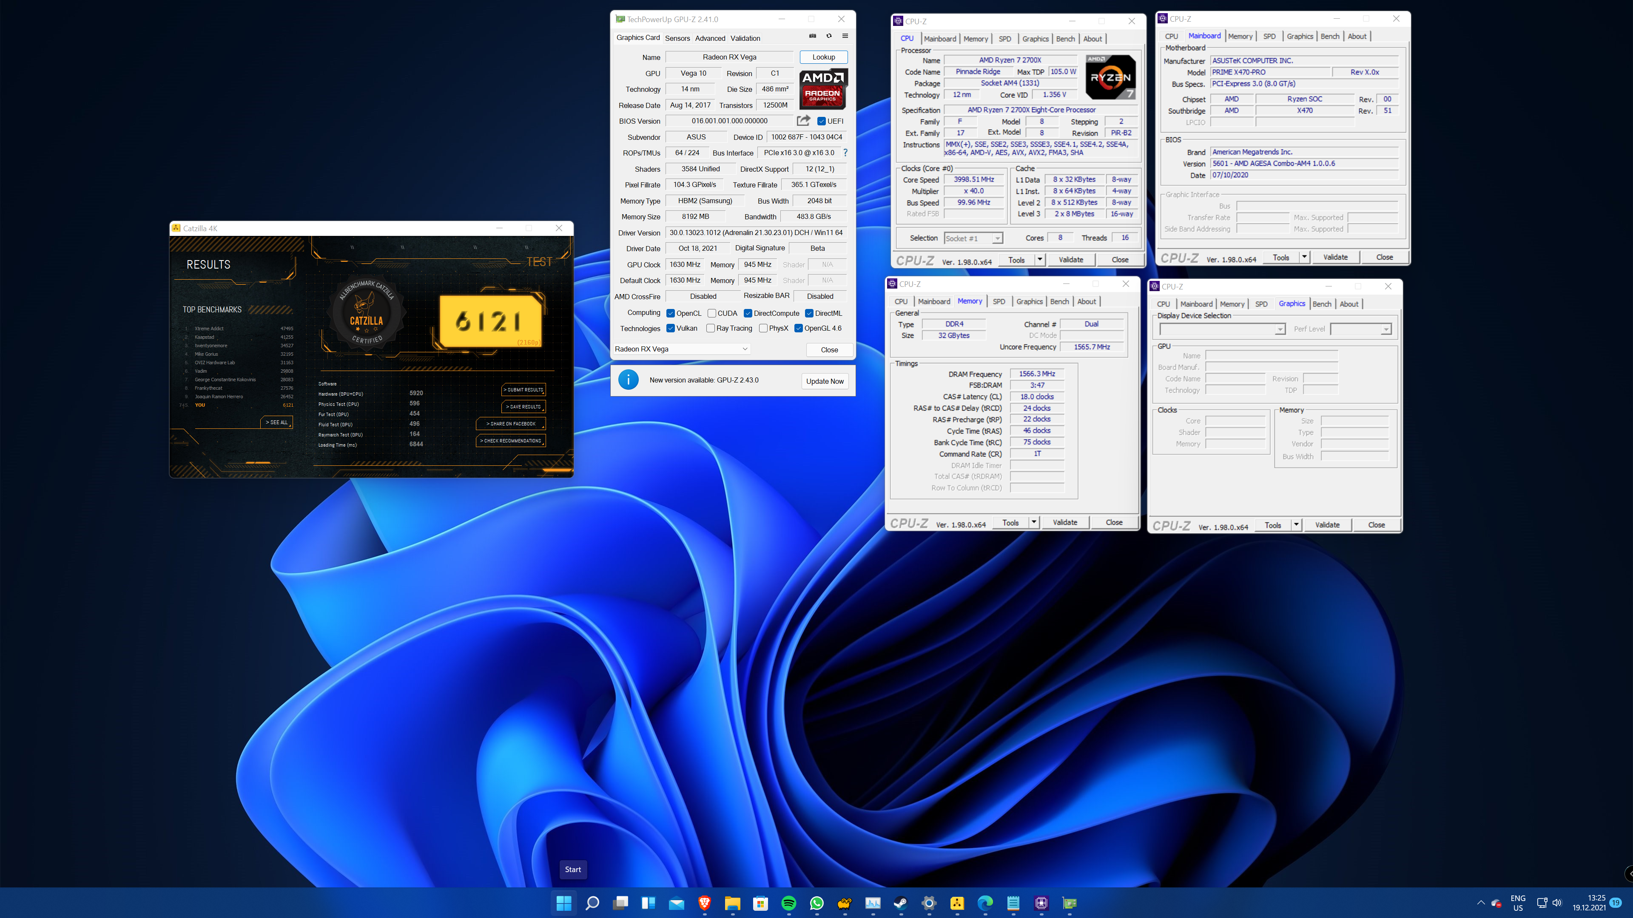Click Share on Facebook in Catzilla
Viewport: 1633px width, 918px height.
[x=510, y=424]
